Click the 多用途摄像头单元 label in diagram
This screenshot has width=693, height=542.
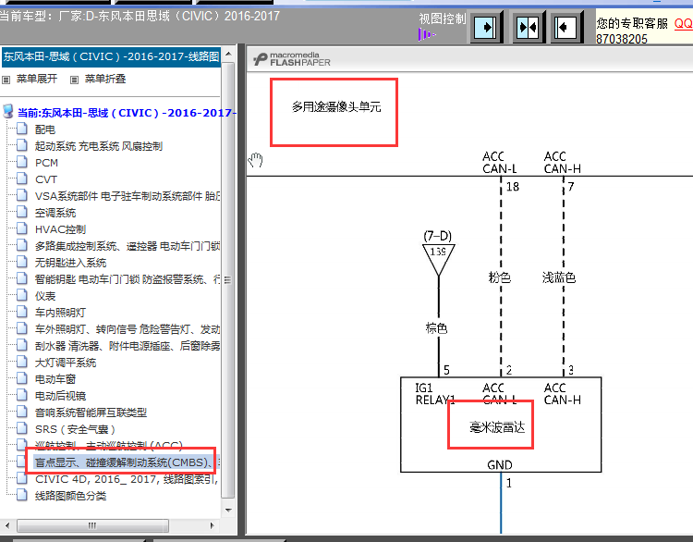[x=336, y=107]
